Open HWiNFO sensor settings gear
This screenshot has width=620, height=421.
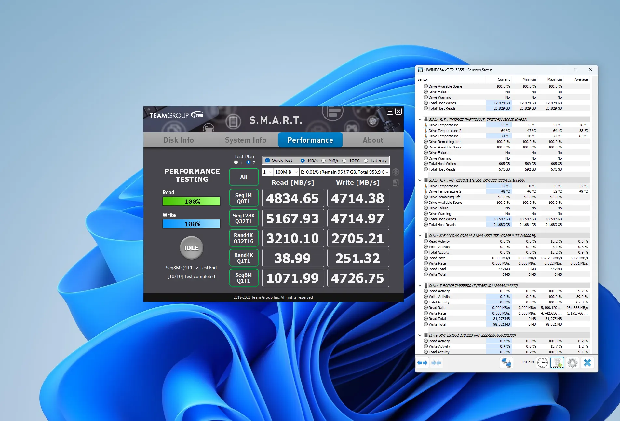click(x=572, y=363)
